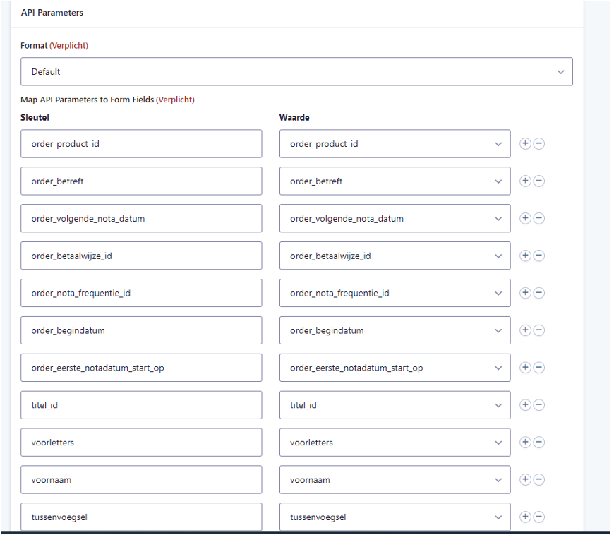Open the order_betreft value dropdown
Image resolution: width=614 pixels, height=535 pixels.
(x=395, y=181)
